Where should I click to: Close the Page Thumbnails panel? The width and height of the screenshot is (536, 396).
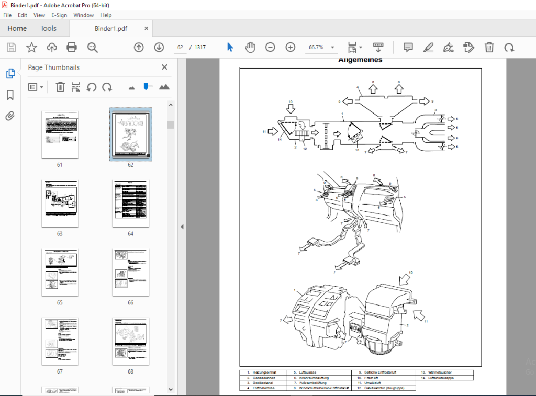click(164, 67)
